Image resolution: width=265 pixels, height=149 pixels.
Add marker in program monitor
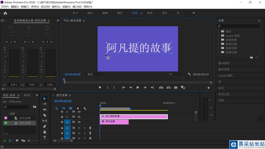pyautogui.click(x=100, y=87)
